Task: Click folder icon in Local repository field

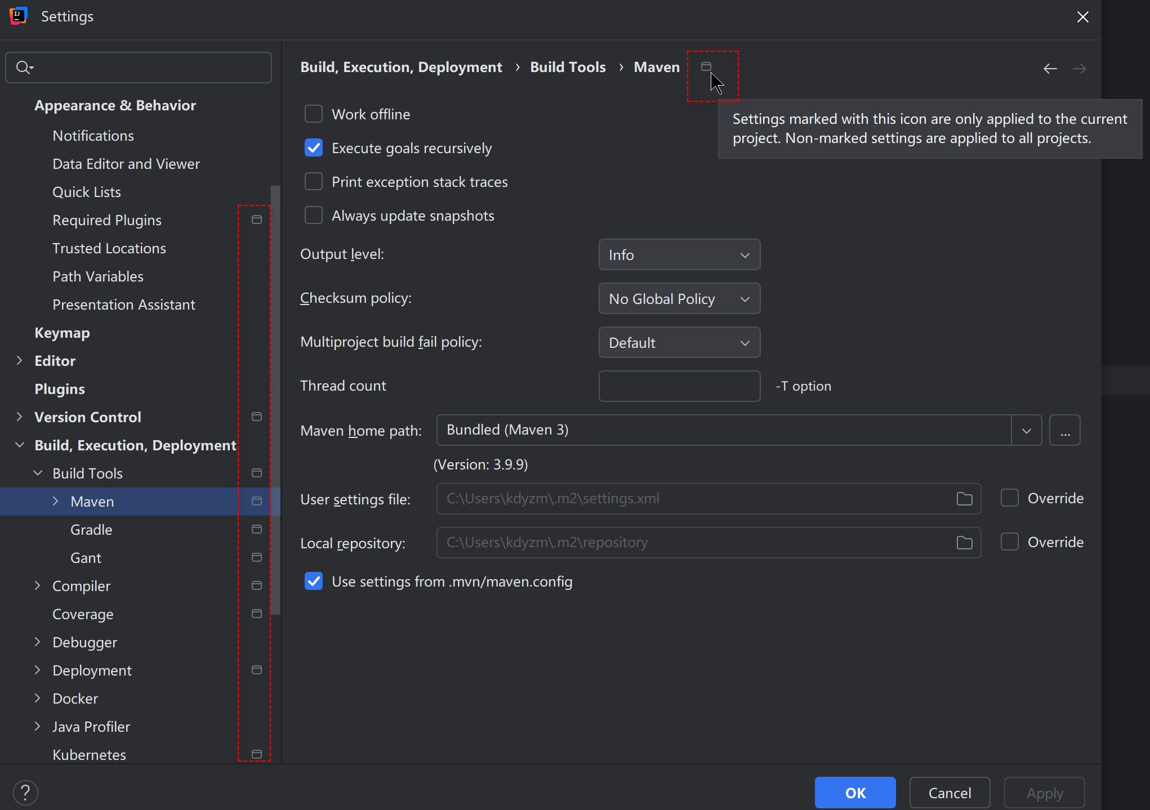Action: tap(964, 543)
